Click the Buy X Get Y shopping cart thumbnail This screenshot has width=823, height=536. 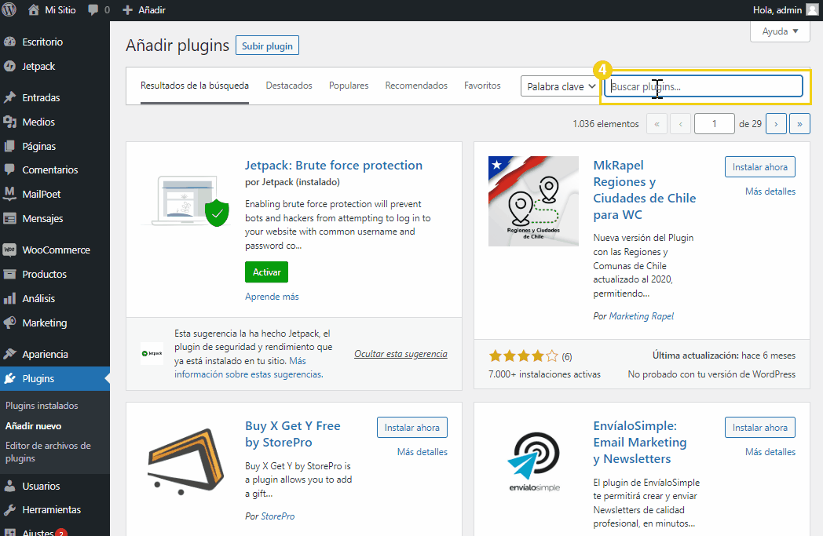point(186,461)
